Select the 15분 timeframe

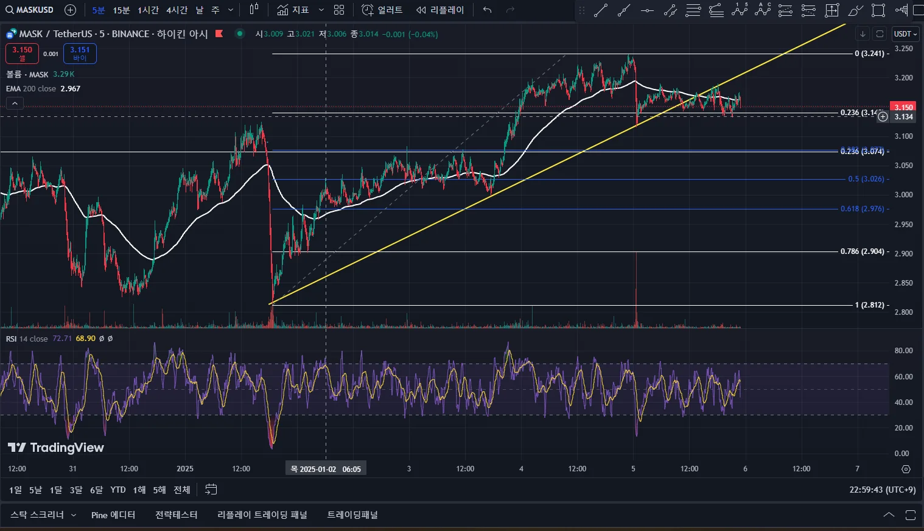pos(121,10)
